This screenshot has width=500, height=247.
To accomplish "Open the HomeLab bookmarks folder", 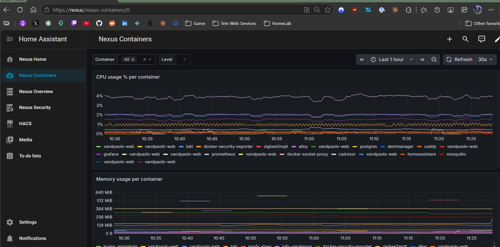I will [x=277, y=23].
